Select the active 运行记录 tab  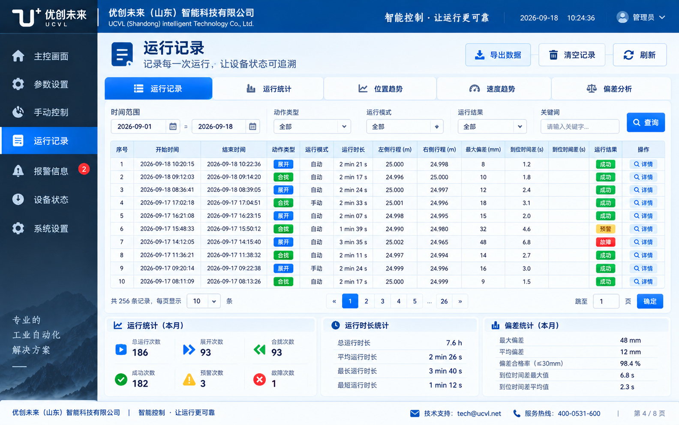[x=159, y=89]
